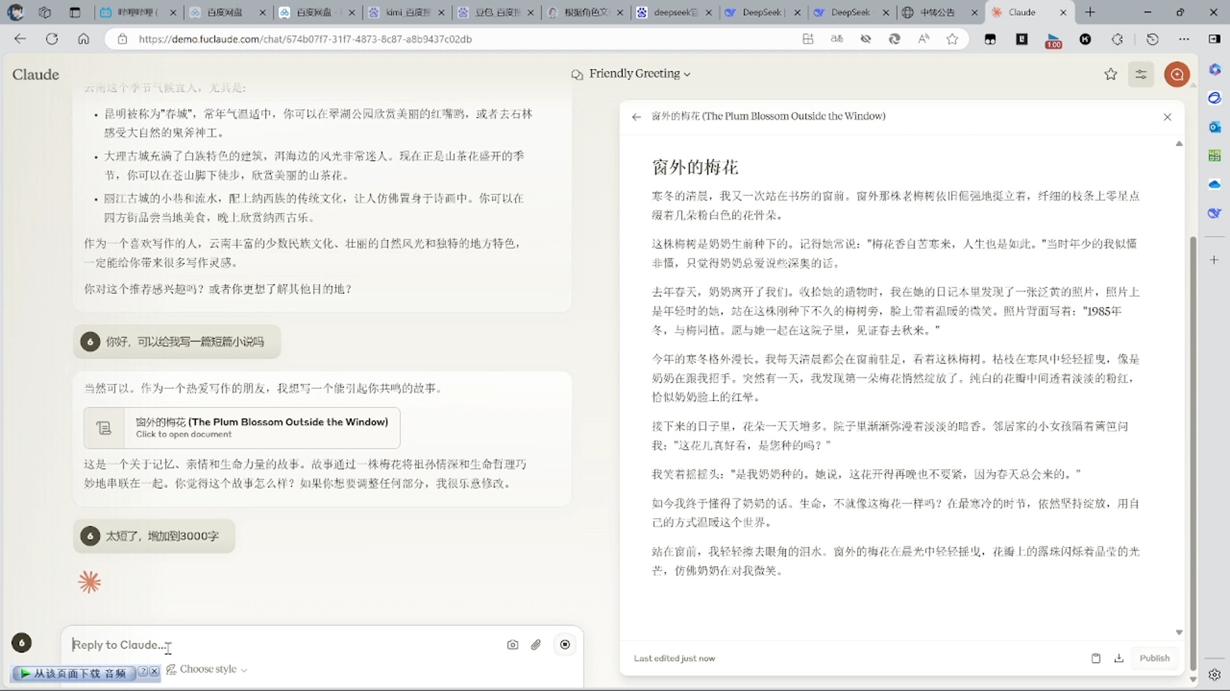Click the paperclip attach file icon
1230x691 pixels.
(x=536, y=644)
